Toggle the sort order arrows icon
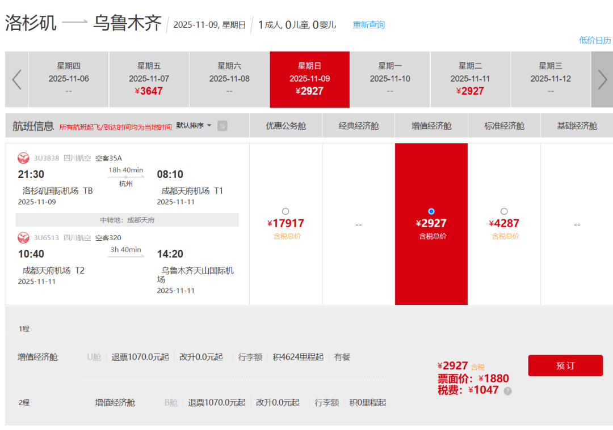 222,126
